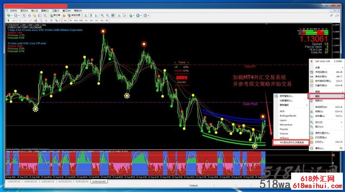Toggle chart shift icon
Viewport: 345px width, 192px height.
pos(125,16)
